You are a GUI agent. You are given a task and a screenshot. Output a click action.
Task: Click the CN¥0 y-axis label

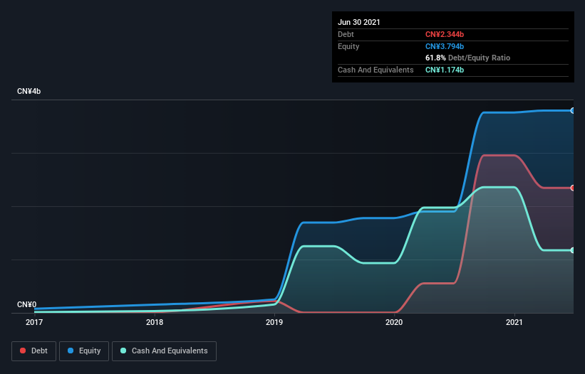[x=27, y=304]
